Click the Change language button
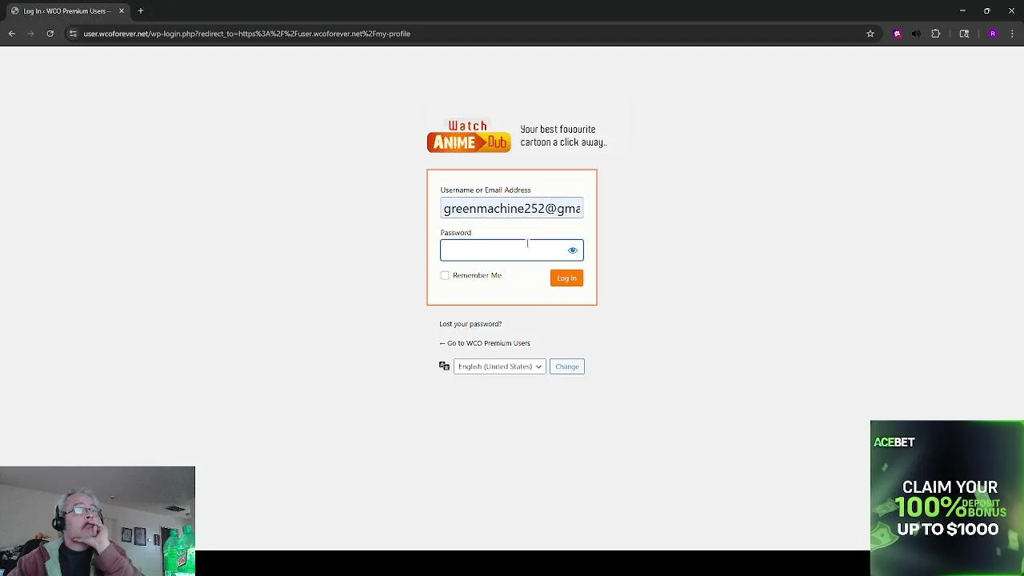The width and height of the screenshot is (1024, 576). click(567, 366)
